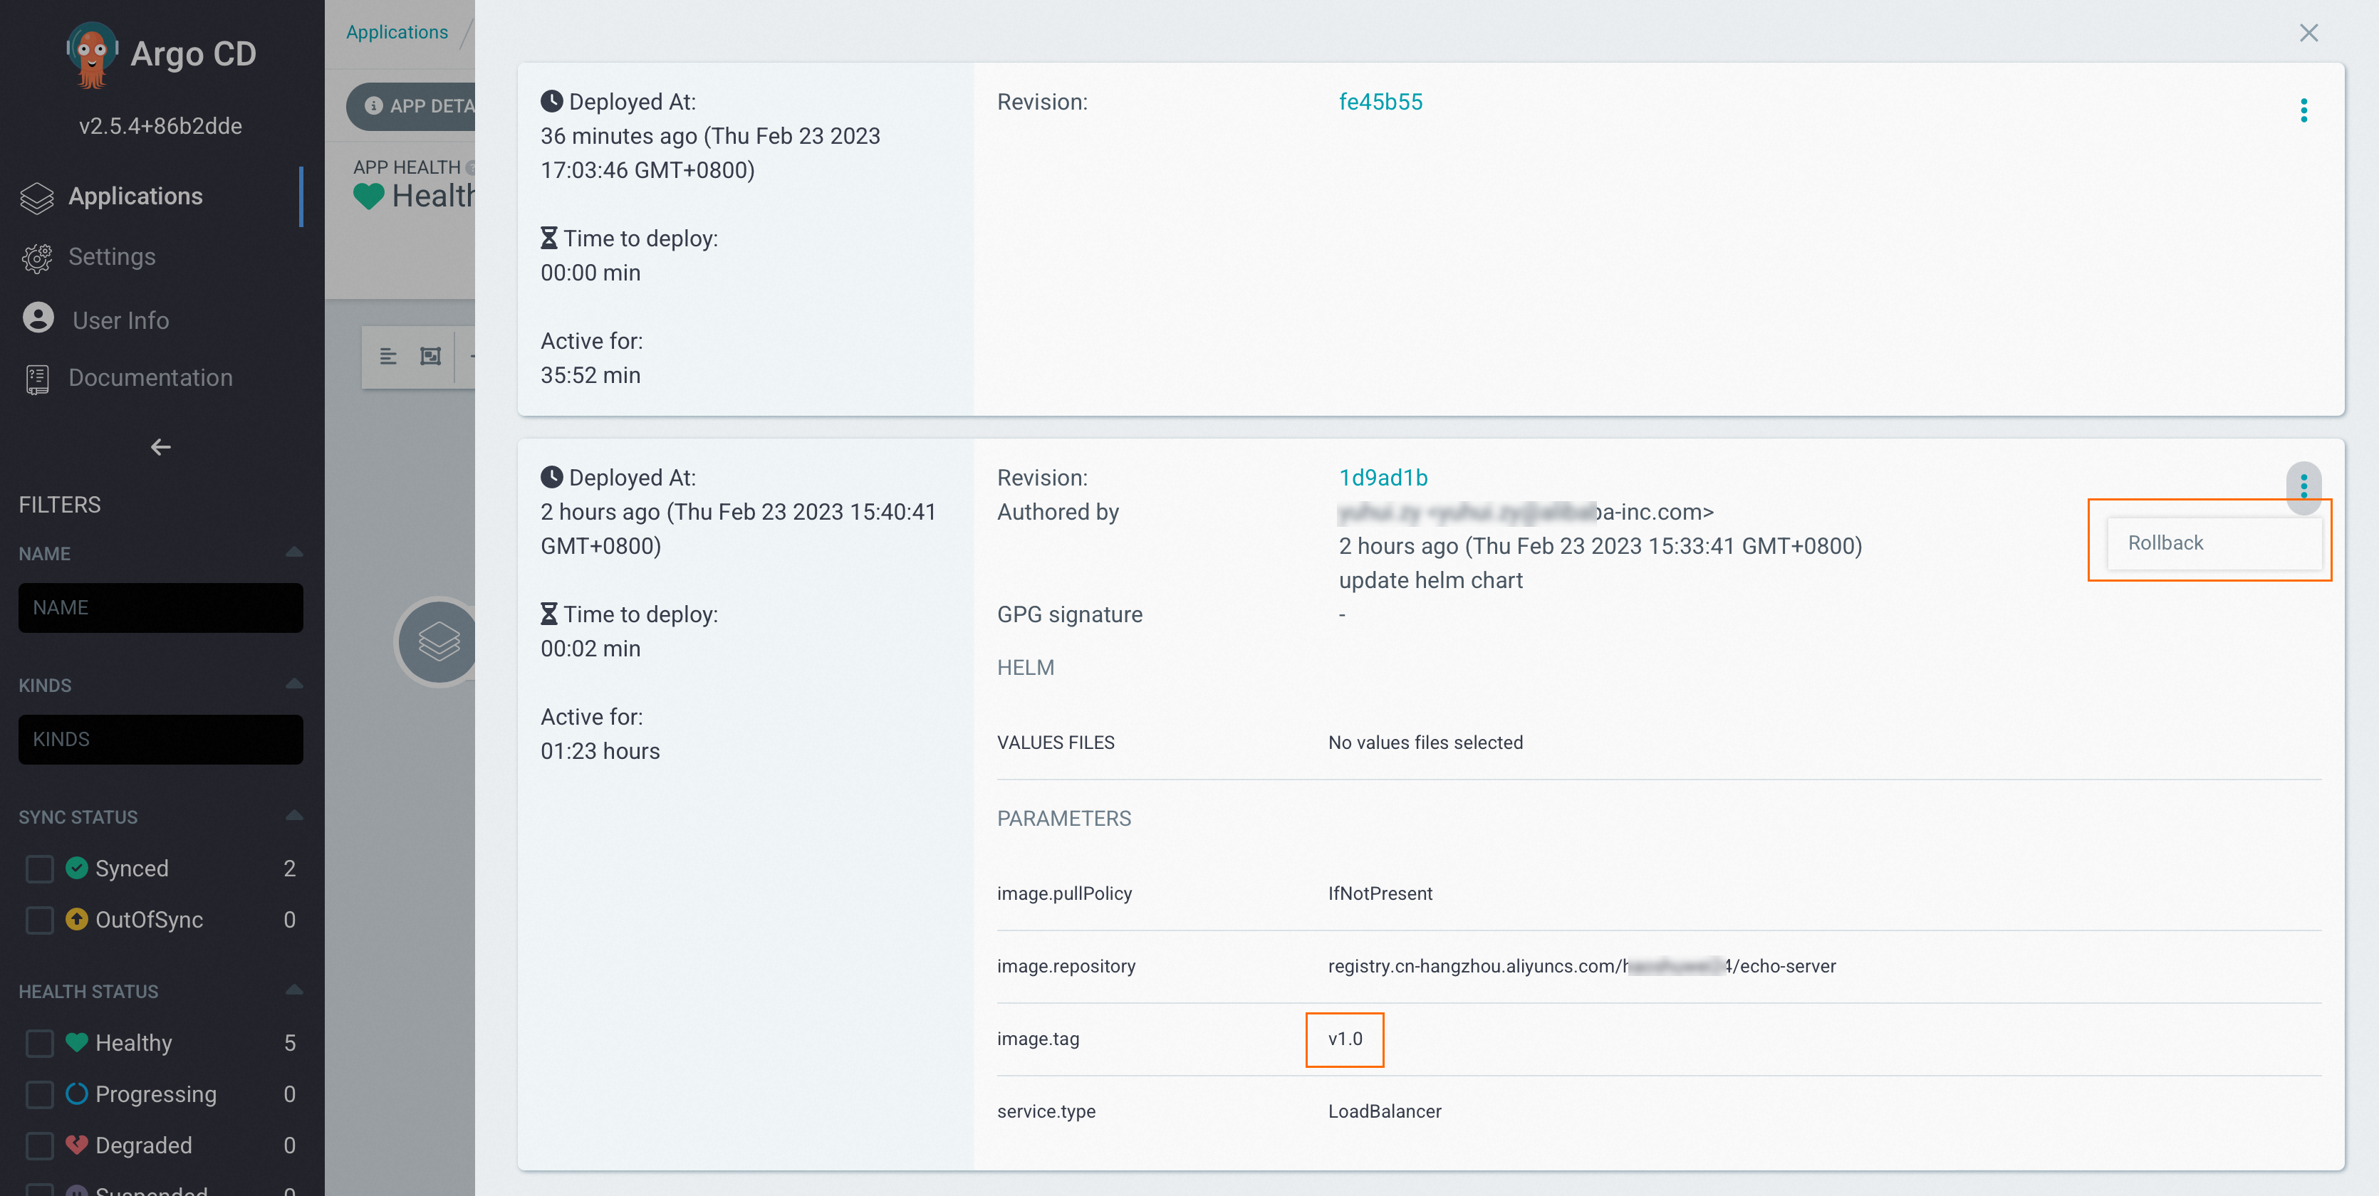This screenshot has height=1196, width=2379.
Task: Open kebab menu for revision fe45b55
Action: [x=2303, y=111]
